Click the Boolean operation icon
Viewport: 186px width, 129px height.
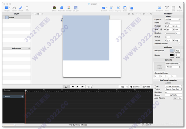pos(104,8)
